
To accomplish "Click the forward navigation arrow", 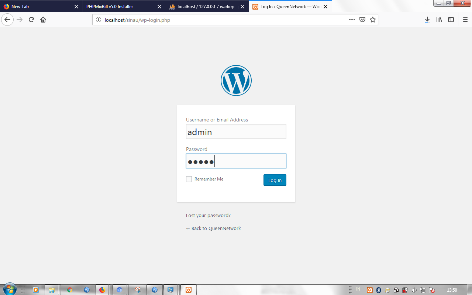I will pyautogui.click(x=20, y=20).
